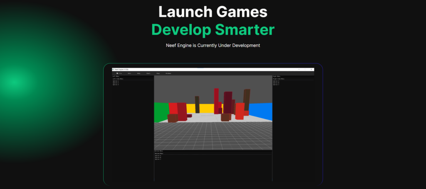Click the Left Side Menu header
The width and height of the screenshot is (426, 189).
[x=118, y=79]
